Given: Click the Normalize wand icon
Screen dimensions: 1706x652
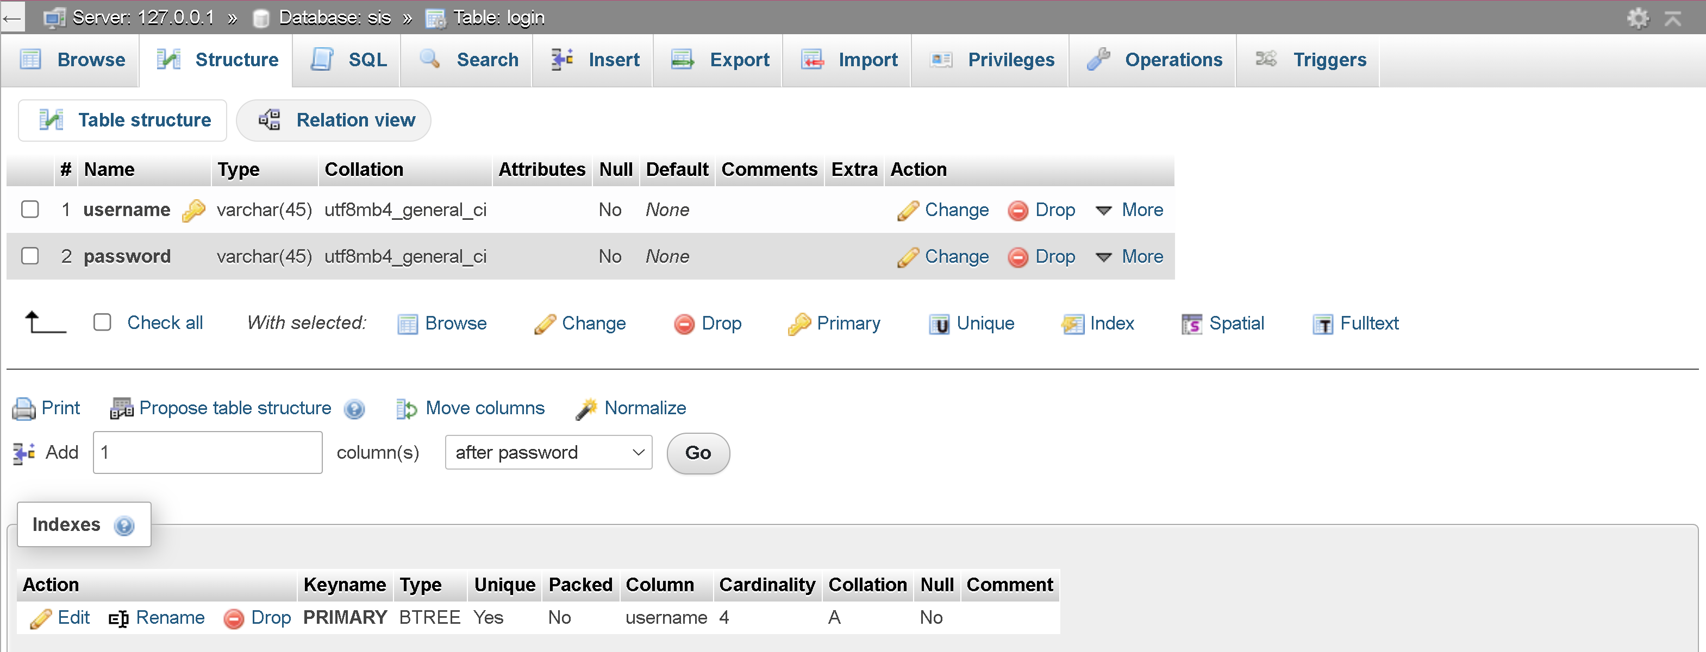Looking at the screenshot, I should pos(586,409).
